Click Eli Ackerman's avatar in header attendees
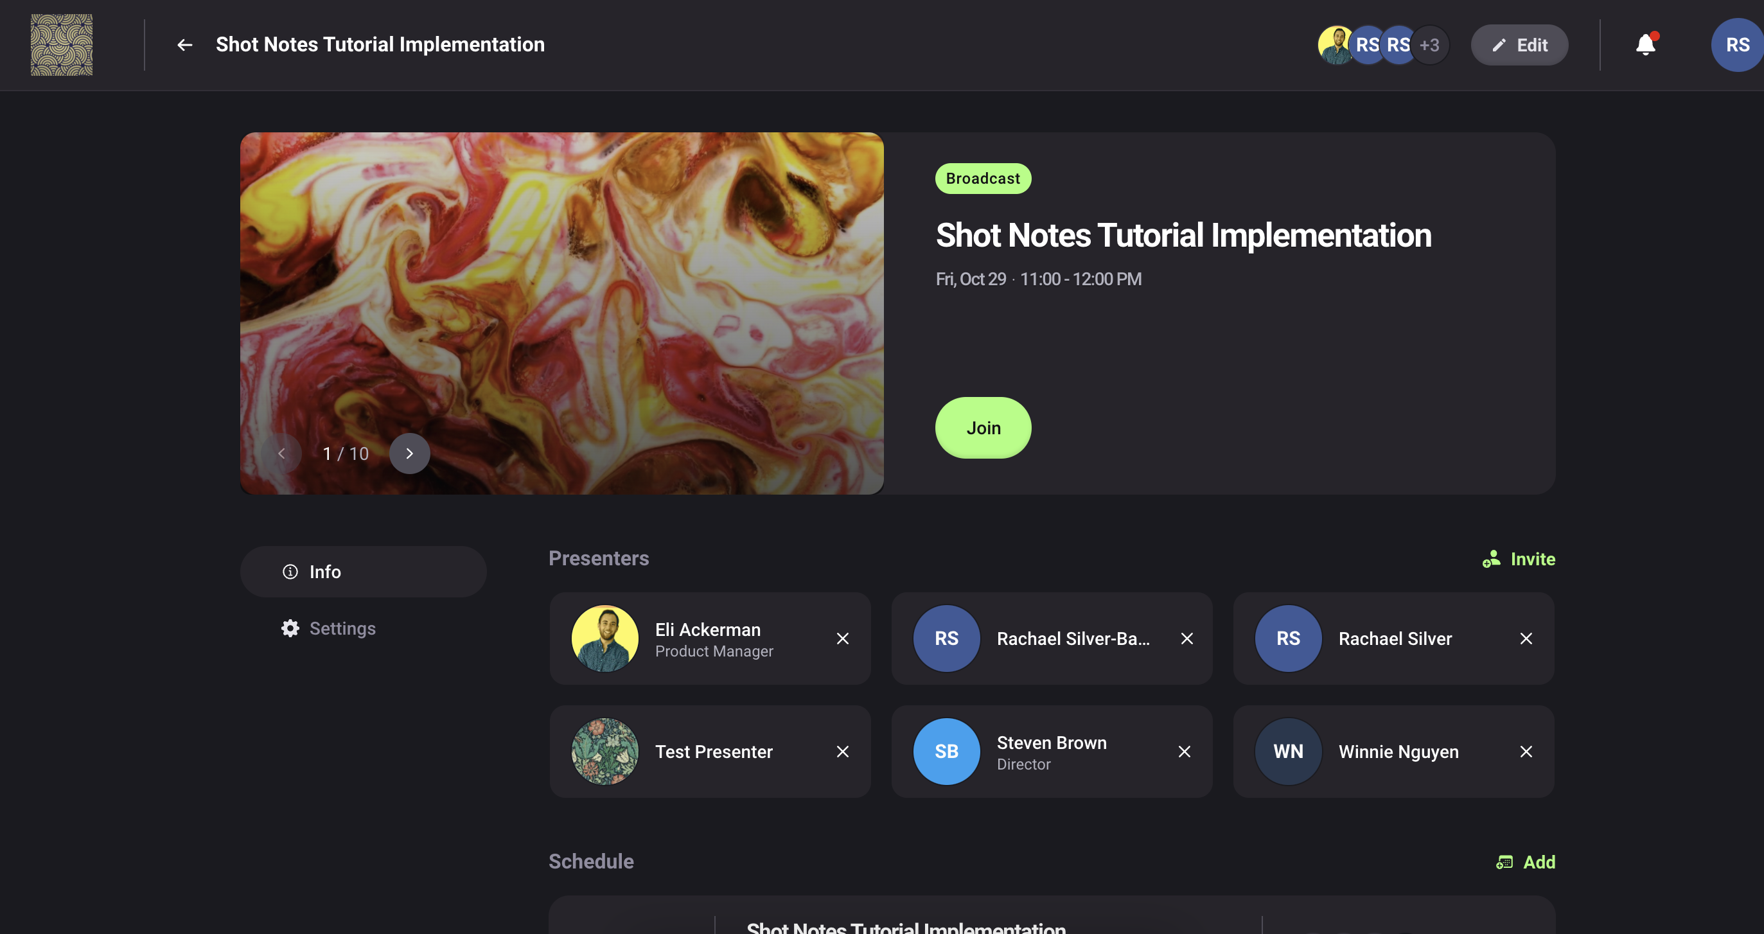 (x=1336, y=45)
